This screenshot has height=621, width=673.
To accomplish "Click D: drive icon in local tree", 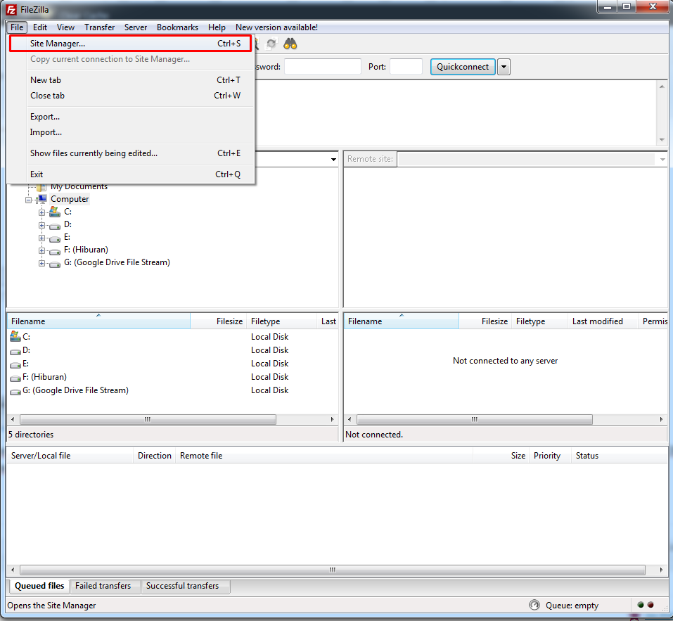I will point(55,225).
